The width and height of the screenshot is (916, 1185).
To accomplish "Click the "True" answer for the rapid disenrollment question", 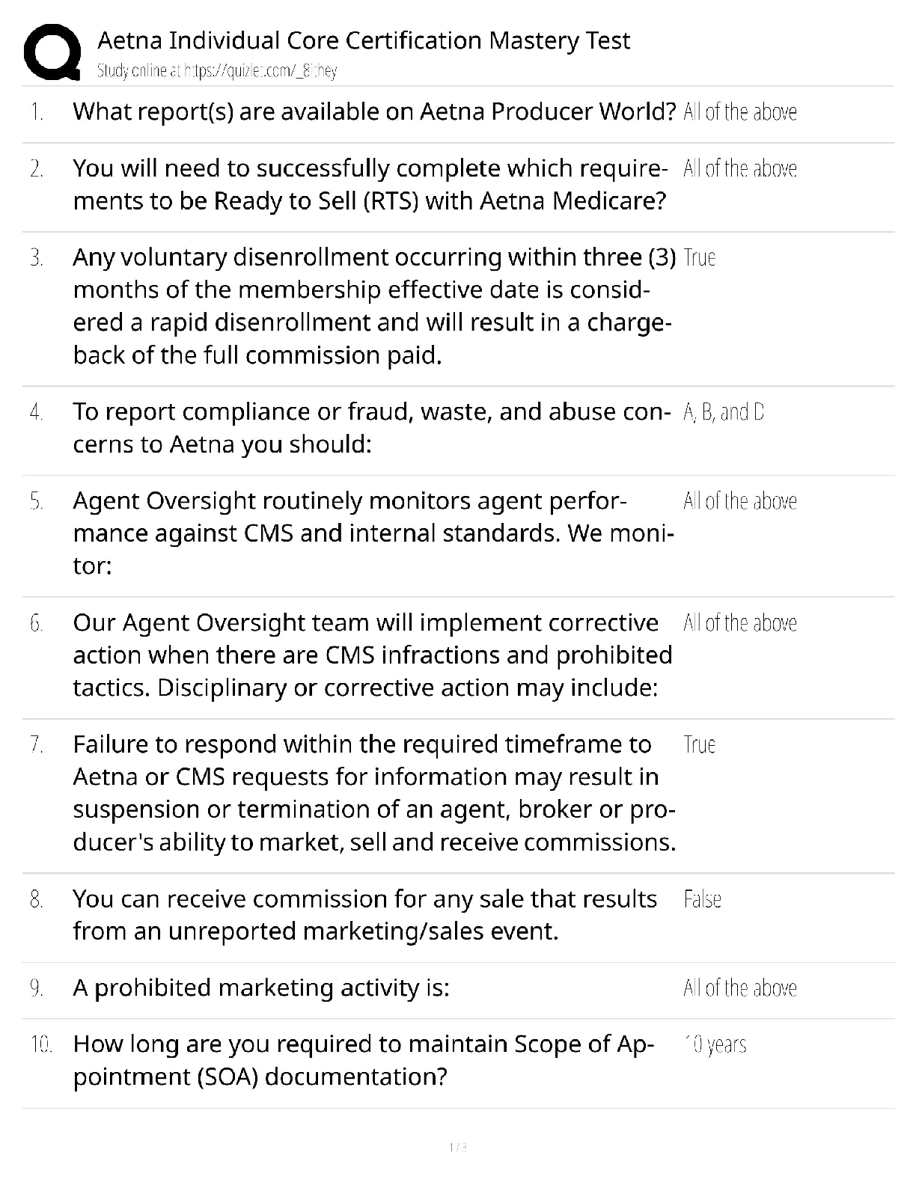I will point(700,258).
